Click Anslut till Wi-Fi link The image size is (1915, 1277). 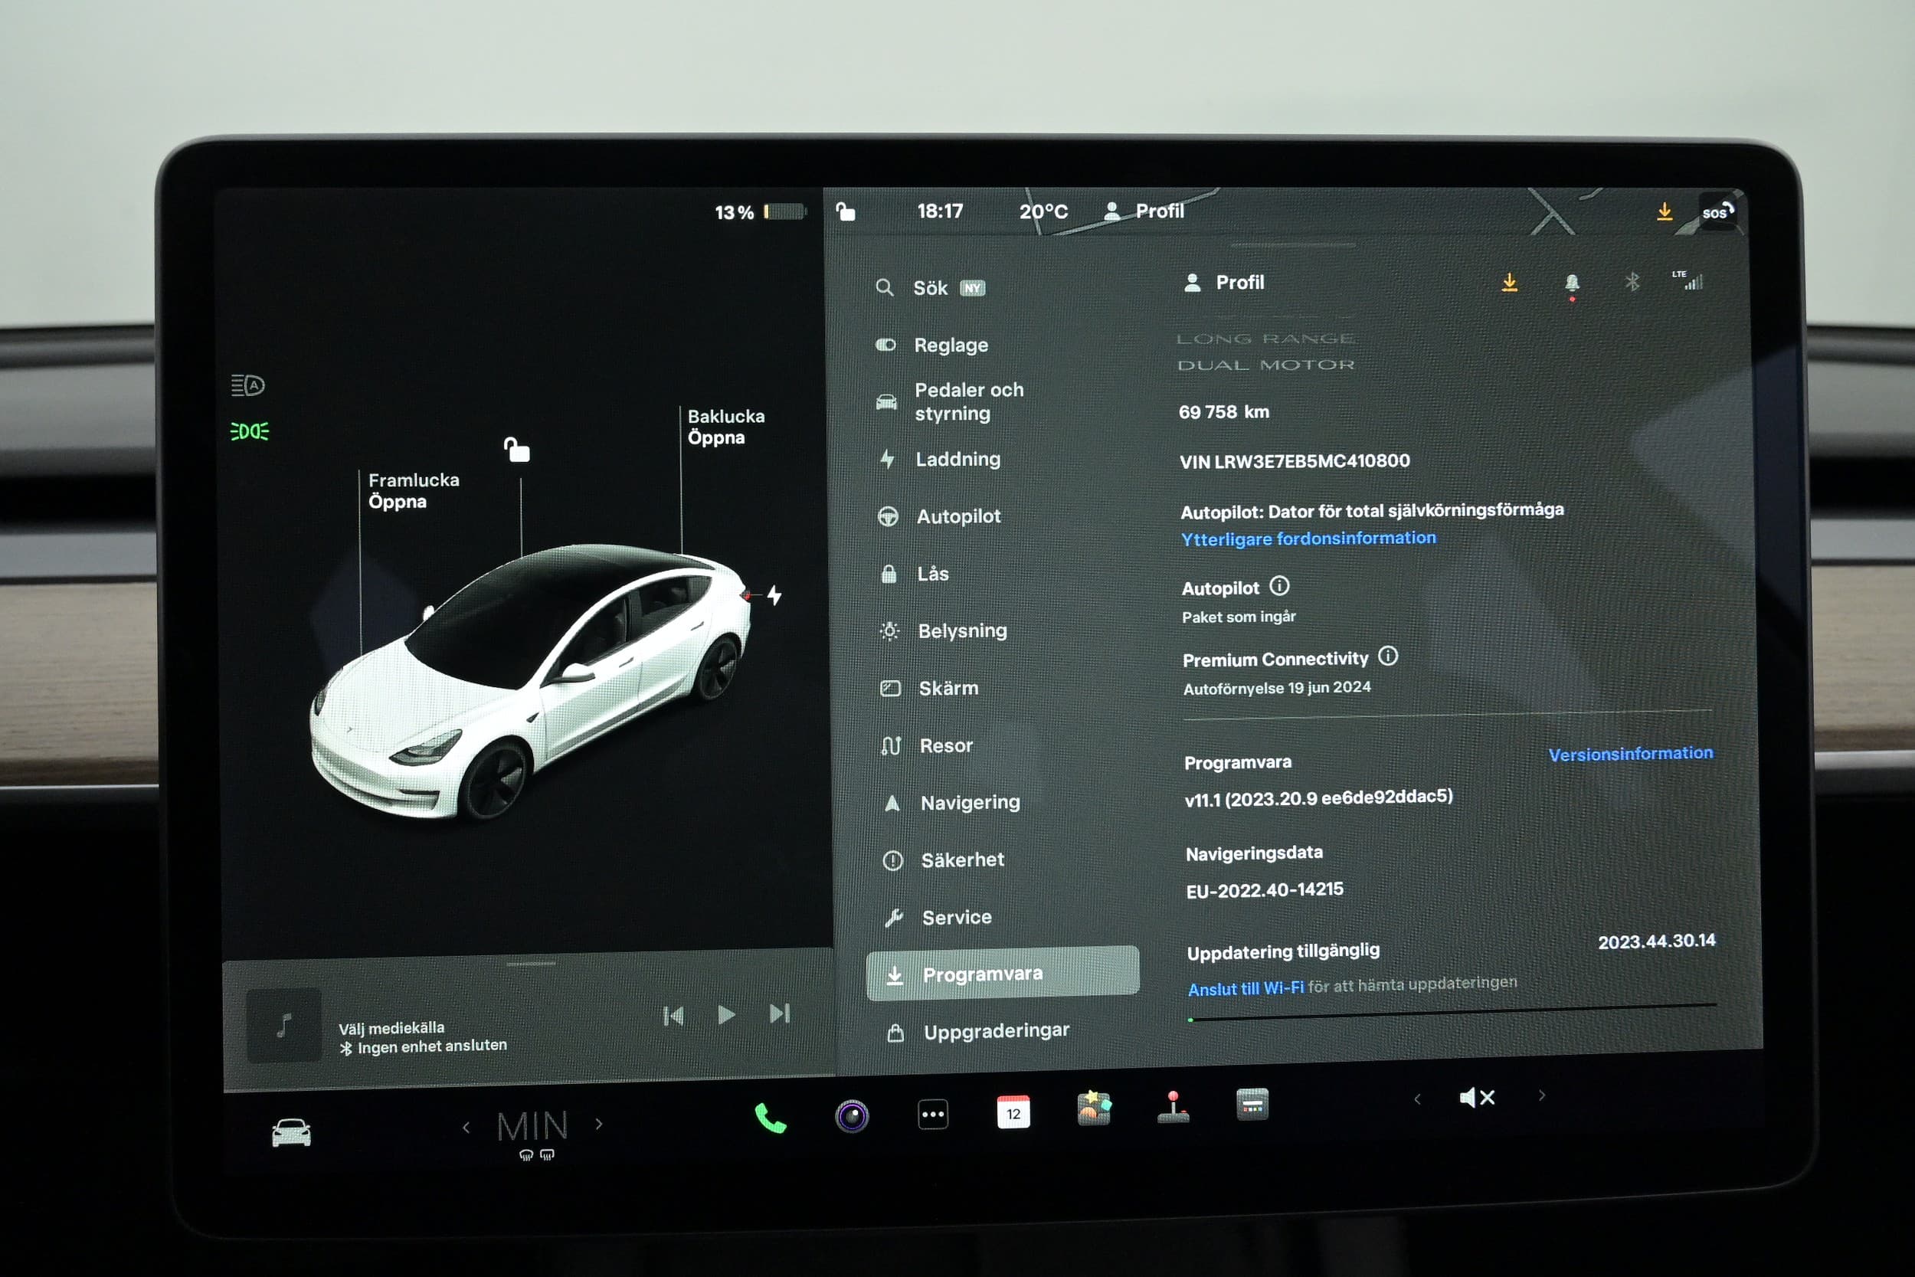click(1245, 989)
